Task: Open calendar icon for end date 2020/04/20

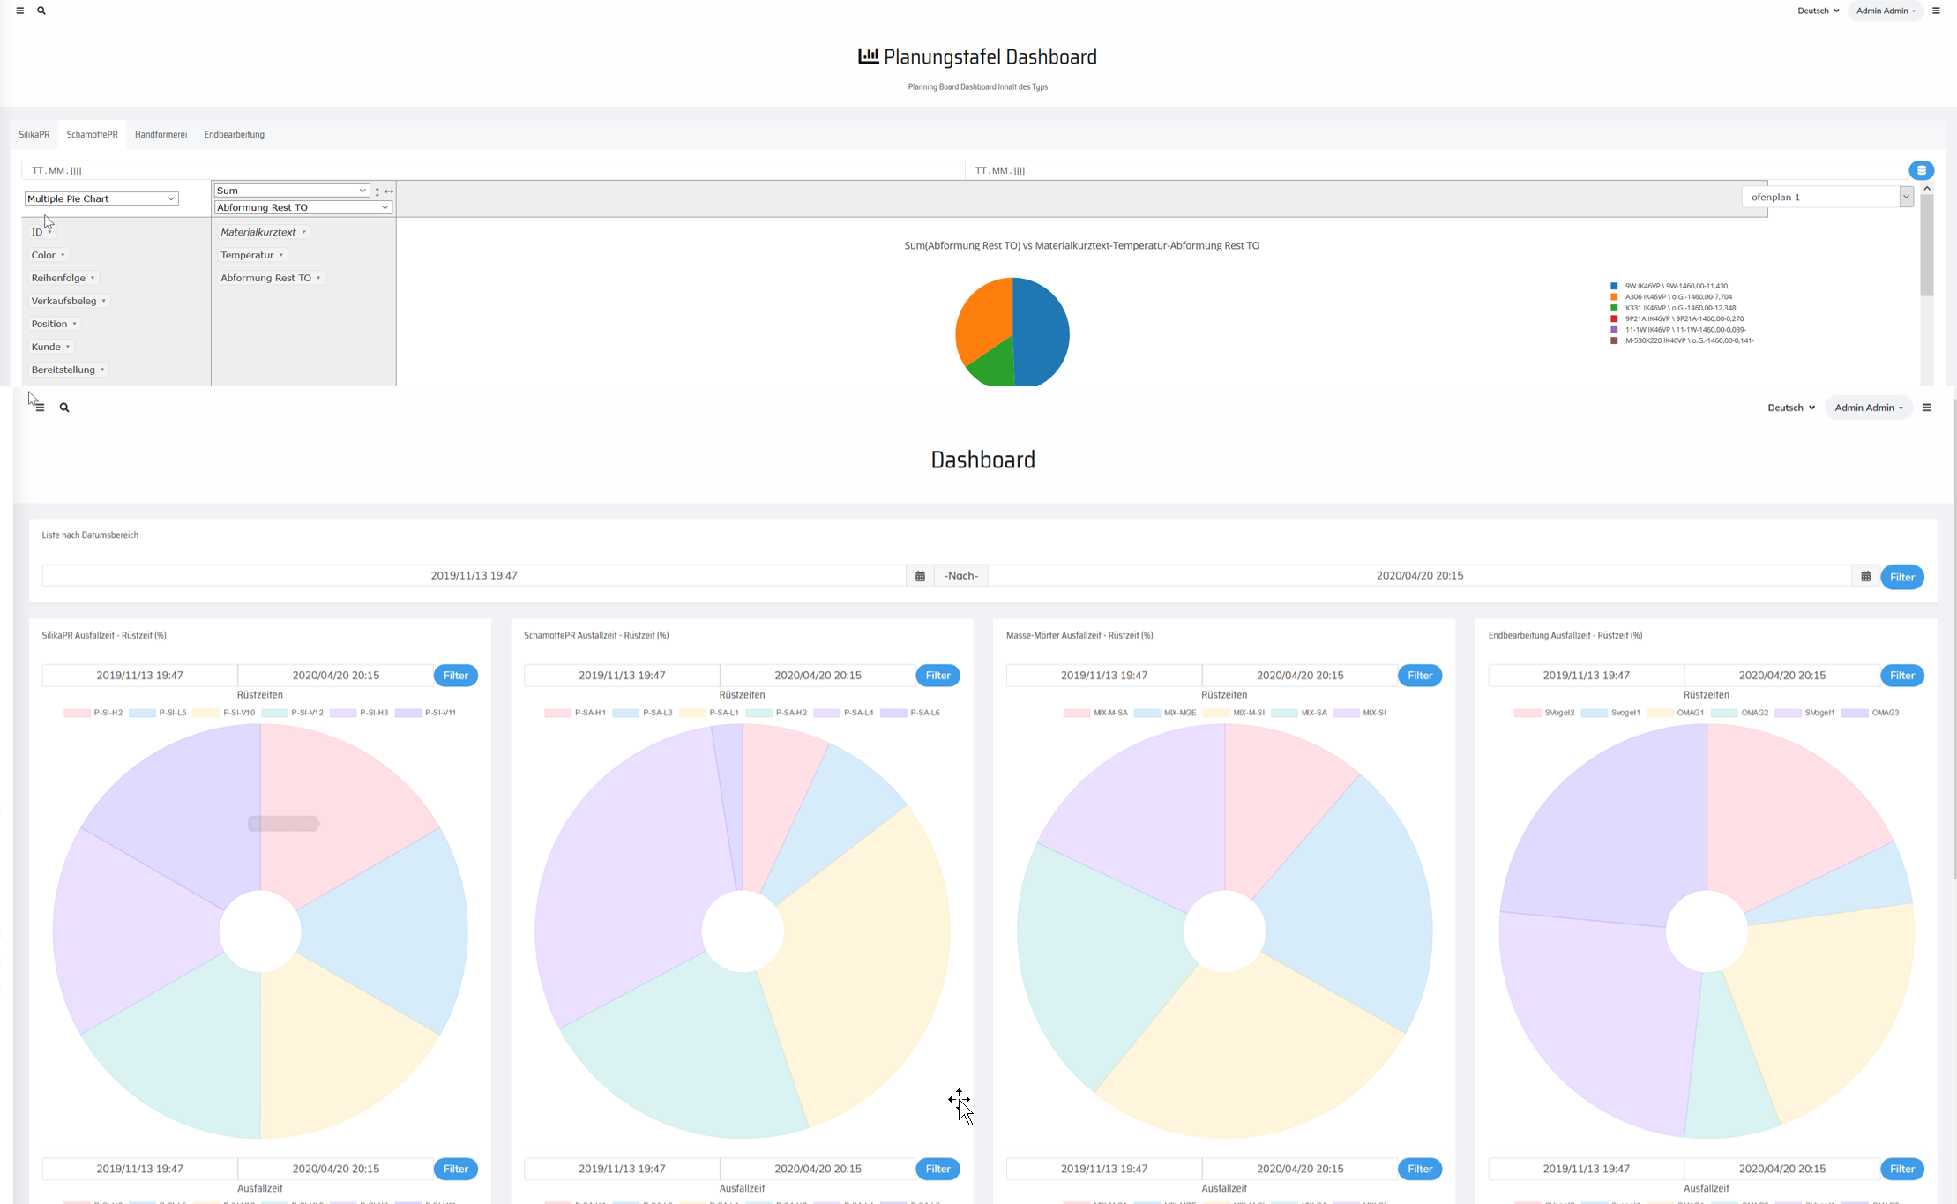Action: [x=1865, y=576]
